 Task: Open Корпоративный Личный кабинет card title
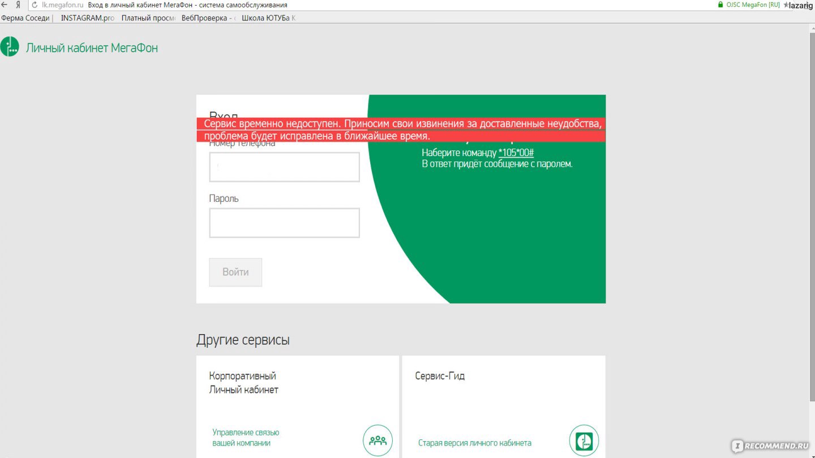pyautogui.click(x=243, y=383)
